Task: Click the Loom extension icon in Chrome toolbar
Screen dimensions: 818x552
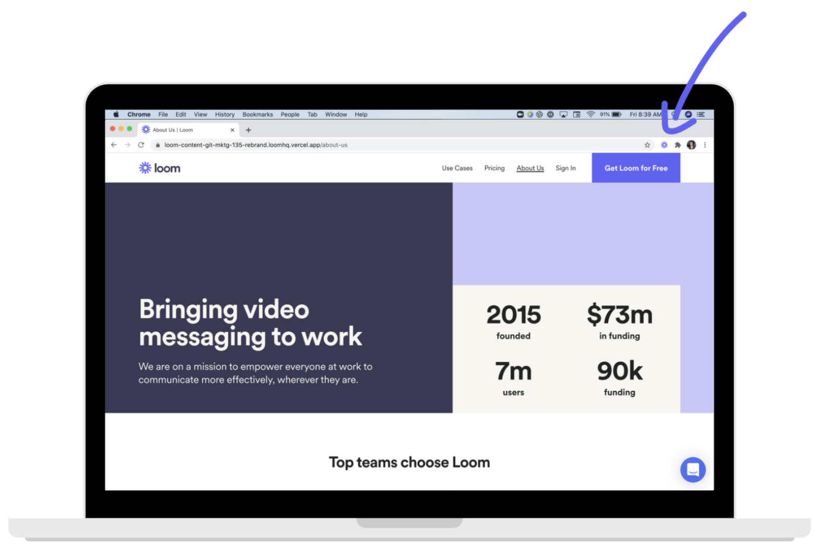Action: pos(664,145)
